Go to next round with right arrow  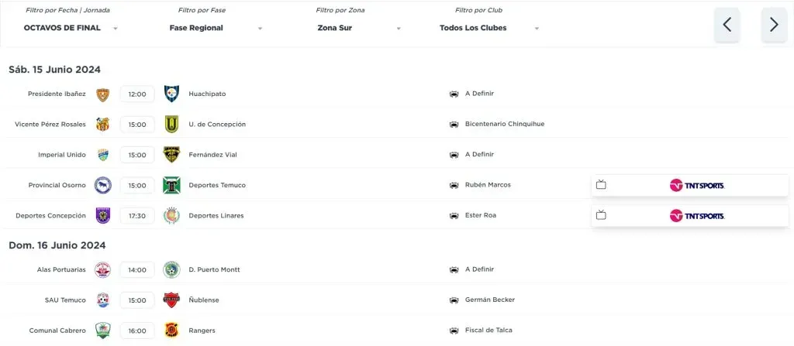(x=774, y=25)
